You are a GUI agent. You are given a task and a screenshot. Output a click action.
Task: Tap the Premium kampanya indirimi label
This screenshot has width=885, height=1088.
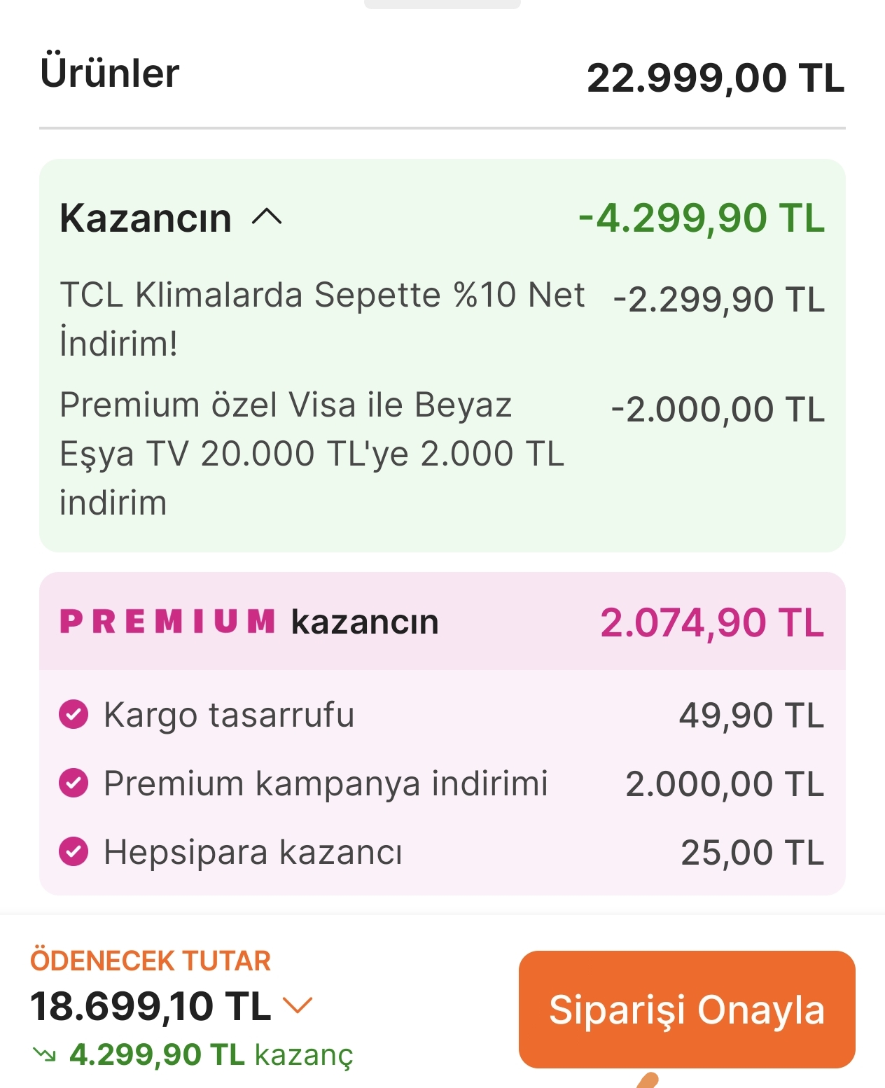326,783
